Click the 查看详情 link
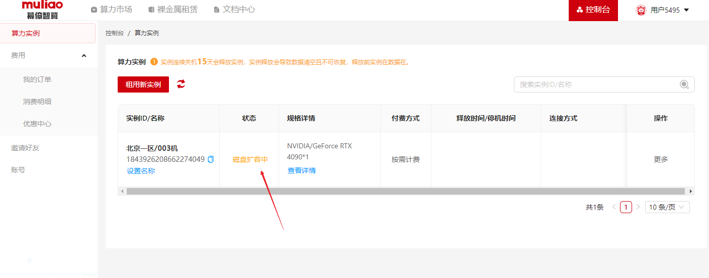Screen dimensions: 709x278 pyautogui.click(x=302, y=170)
